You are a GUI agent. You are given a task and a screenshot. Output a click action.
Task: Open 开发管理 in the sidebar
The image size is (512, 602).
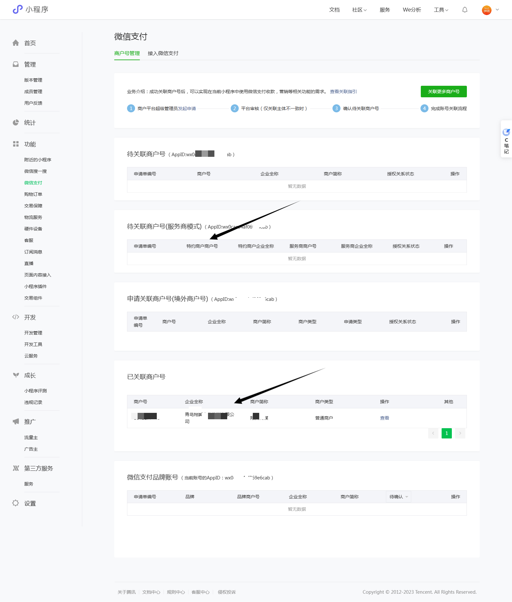pos(33,333)
